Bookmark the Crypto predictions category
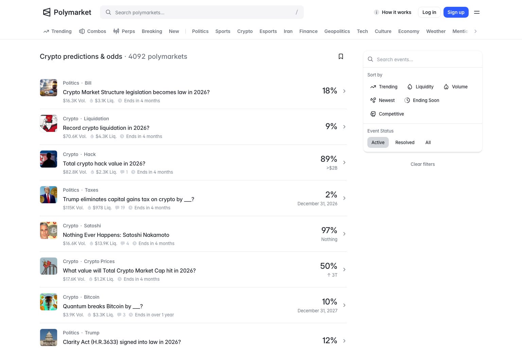This screenshot has height=348, width=522. (341, 56)
